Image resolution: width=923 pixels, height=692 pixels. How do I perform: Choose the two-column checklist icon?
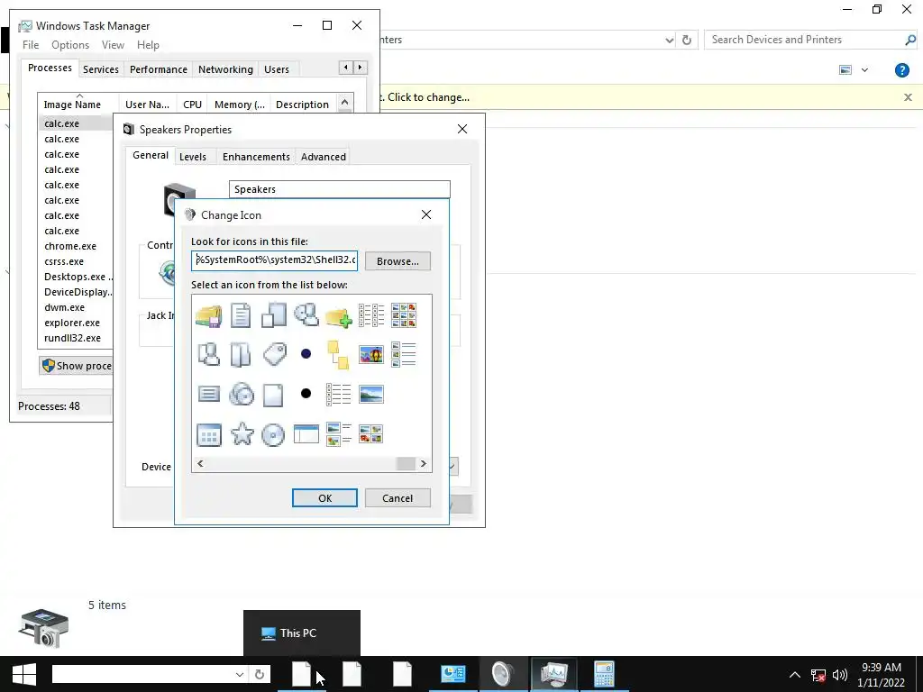tap(370, 315)
